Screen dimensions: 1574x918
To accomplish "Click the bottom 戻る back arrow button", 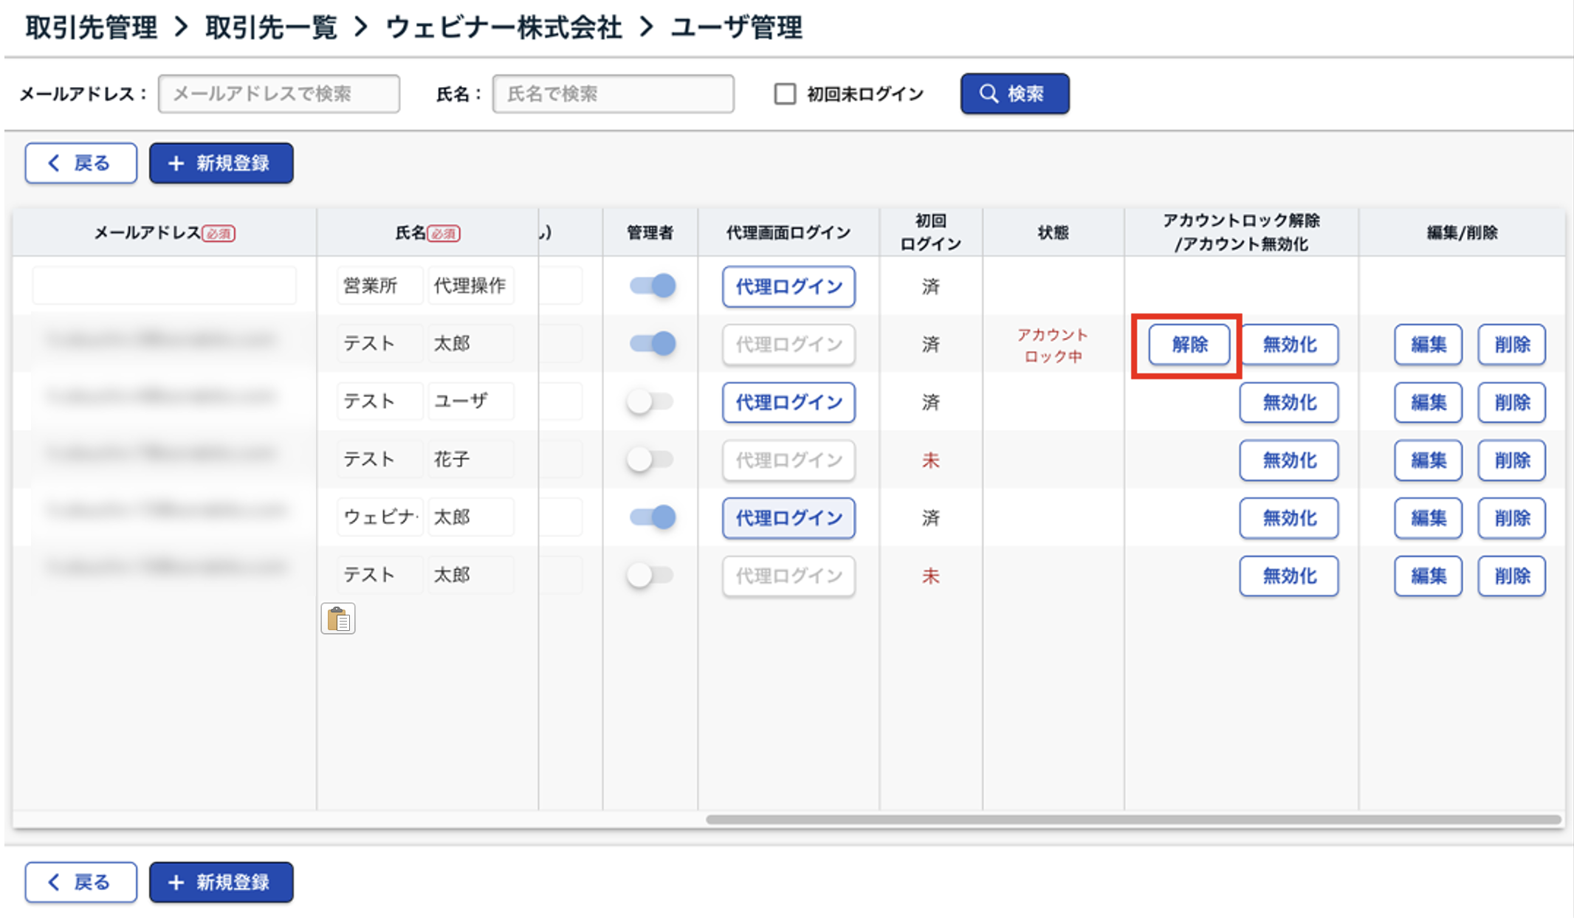I will pos(80,882).
